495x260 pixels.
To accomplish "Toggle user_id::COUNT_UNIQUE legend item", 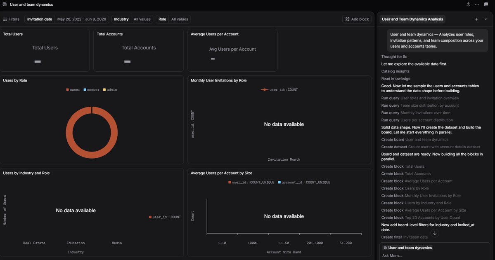I will (x=251, y=183).
